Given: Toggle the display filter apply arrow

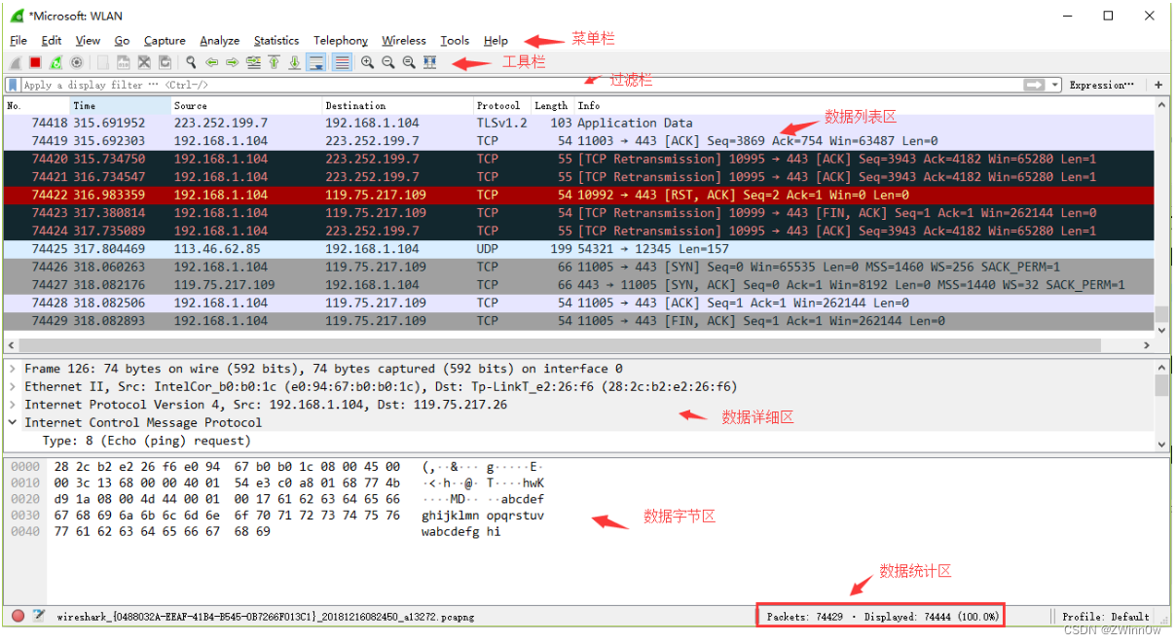Looking at the screenshot, I should (x=1036, y=85).
